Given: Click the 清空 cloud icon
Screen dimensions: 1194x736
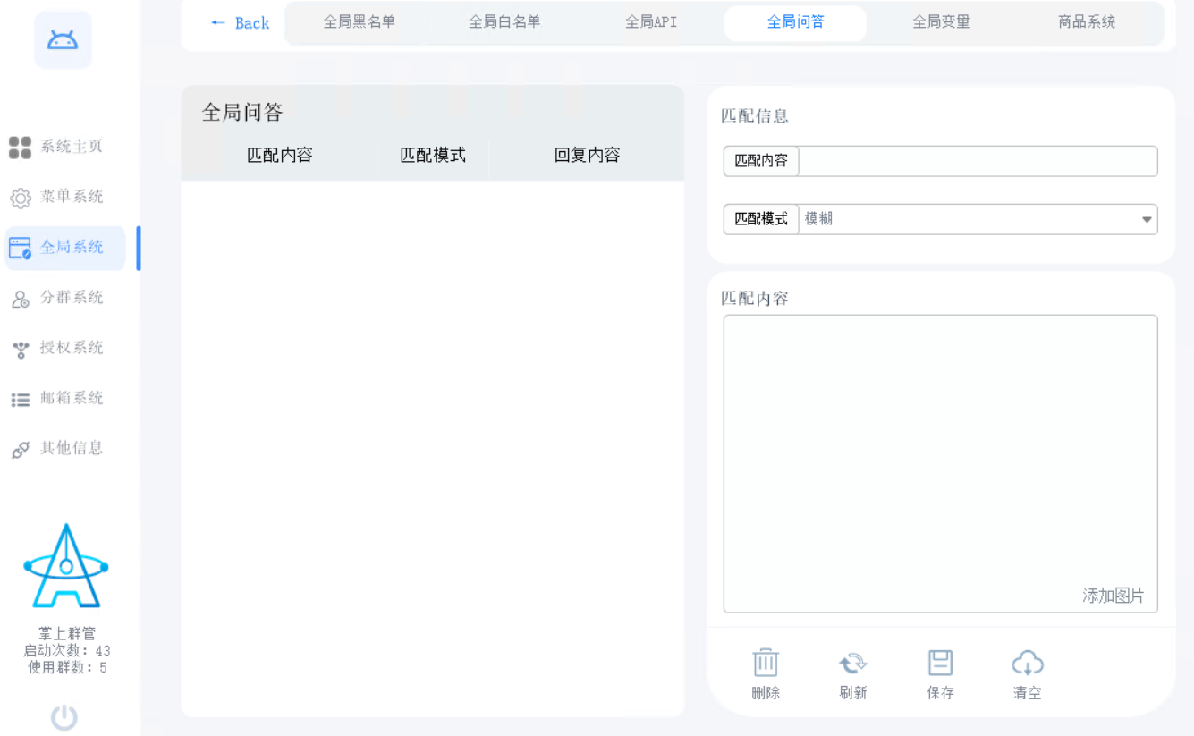Looking at the screenshot, I should click(1028, 664).
